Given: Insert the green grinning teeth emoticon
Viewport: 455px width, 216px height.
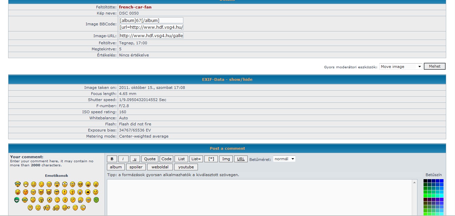Looking at the screenshot, I should point(17,200).
